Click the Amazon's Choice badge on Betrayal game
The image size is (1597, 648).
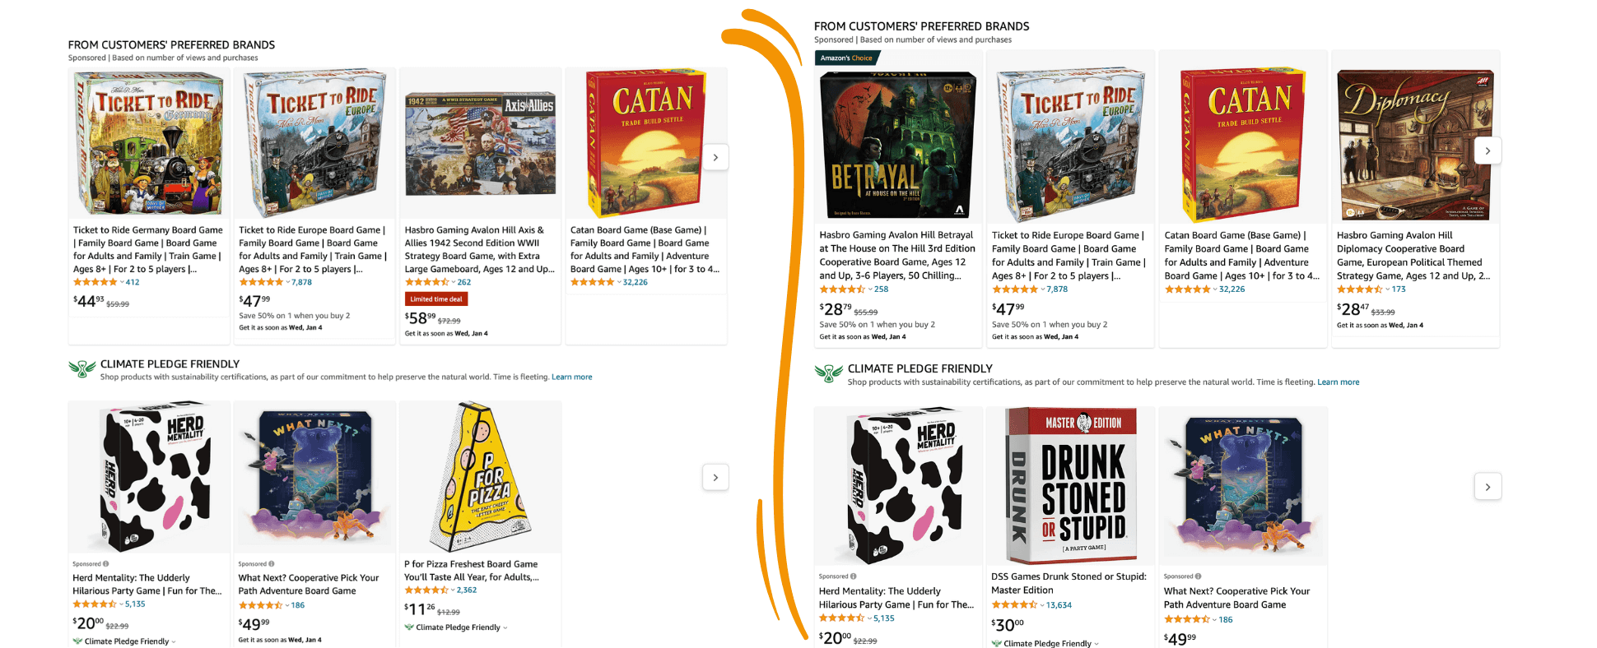pyautogui.click(x=847, y=58)
